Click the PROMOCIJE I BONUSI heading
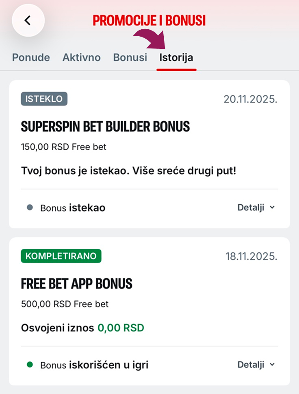Image resolution: width=299 pixels, height=394 pixels. pyautogui.click(x=149, y=21)
